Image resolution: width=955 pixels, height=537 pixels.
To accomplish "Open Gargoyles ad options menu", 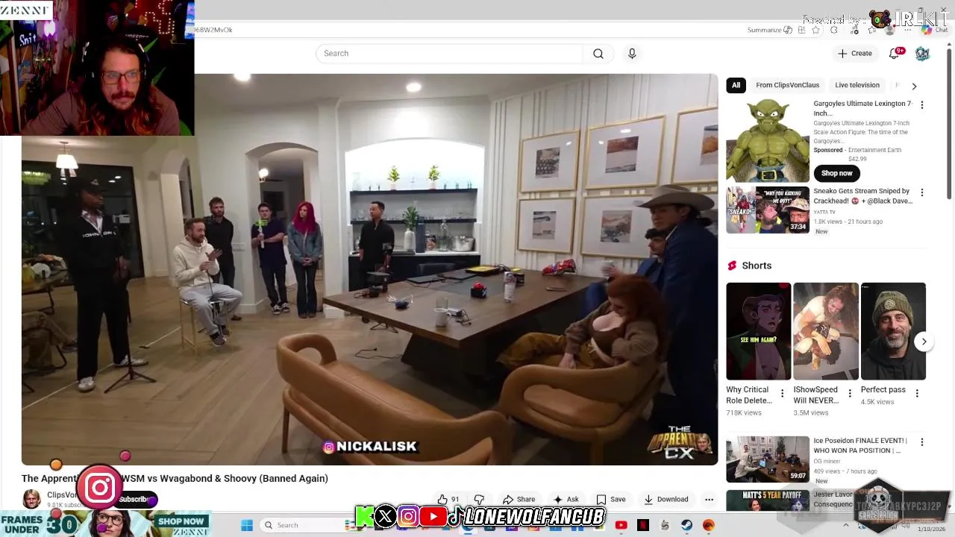I will pyautogui.click(x=921, y=105).
